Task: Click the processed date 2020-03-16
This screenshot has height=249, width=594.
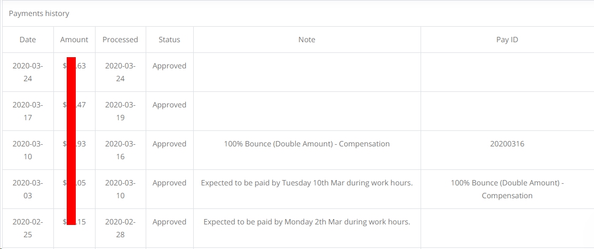Action: pos(120,150)
